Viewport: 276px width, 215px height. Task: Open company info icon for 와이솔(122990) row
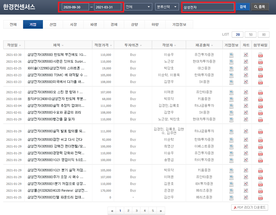[x=231, y=69]
